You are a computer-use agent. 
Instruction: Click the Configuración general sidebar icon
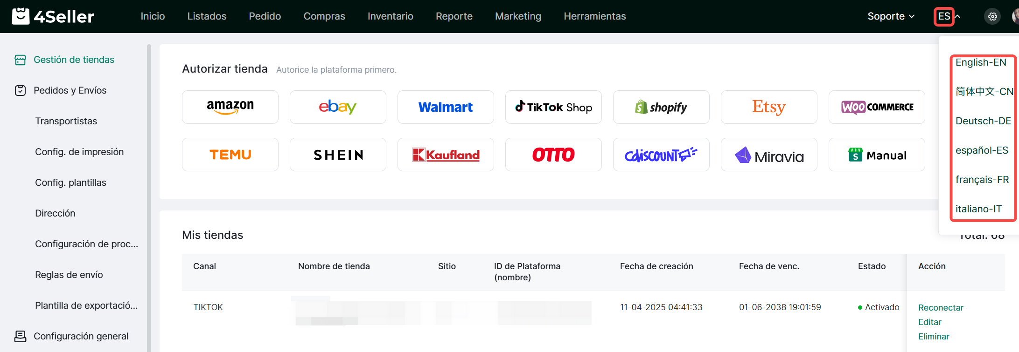(x=20, y=336)
